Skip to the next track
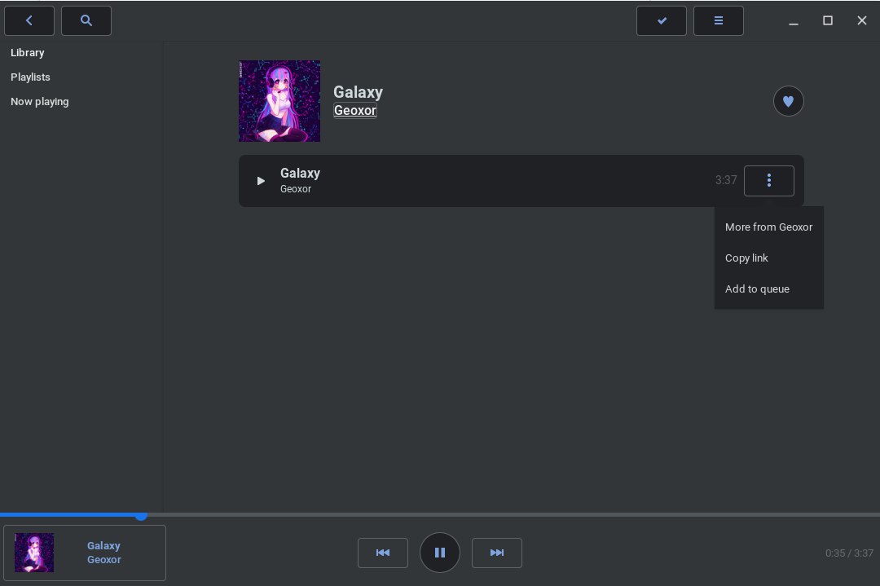The image size is (880, 586). coord(497,553)
